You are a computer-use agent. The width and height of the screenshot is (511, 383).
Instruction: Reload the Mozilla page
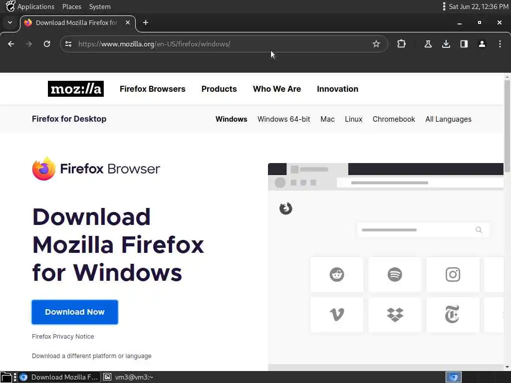[47, 44]
